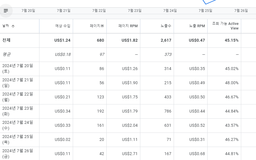Screen dimensions: 256x160
Task: Click page RPM value US$2.04
Action: [x=130, y=125]
